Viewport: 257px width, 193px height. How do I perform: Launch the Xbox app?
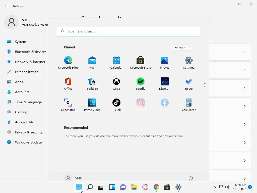(x=116, y=84)
